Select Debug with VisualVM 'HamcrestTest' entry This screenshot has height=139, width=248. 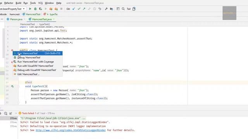point(38,70)
